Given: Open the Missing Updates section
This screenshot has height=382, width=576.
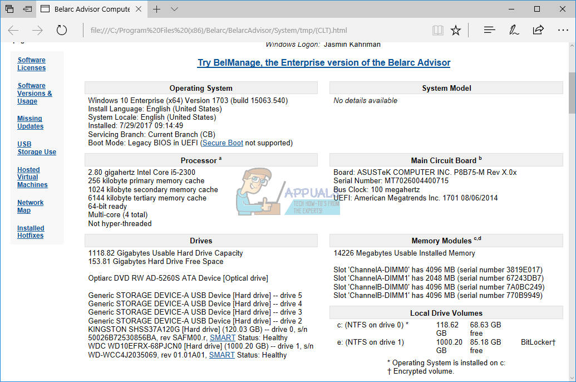Looking at the screenshot, I should coord(30,122).
